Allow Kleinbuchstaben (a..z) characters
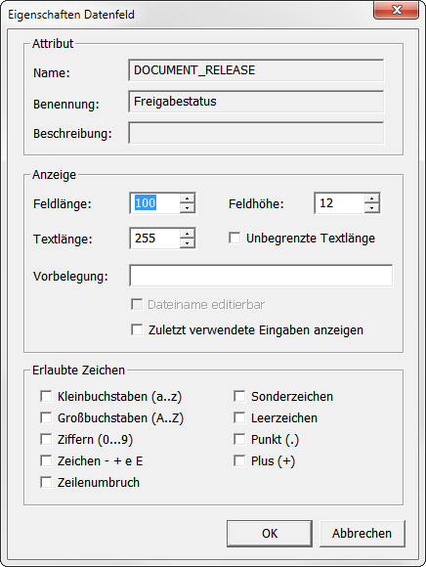 46,396
